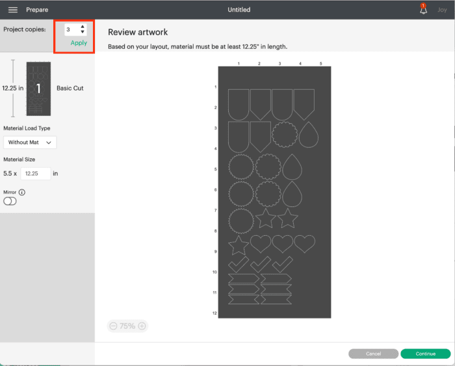Viewport: 455px width, 366px height.
Task: Select the Basic Cut mat thumbnail
Action: pyautogui.click(x=38, y=89)
